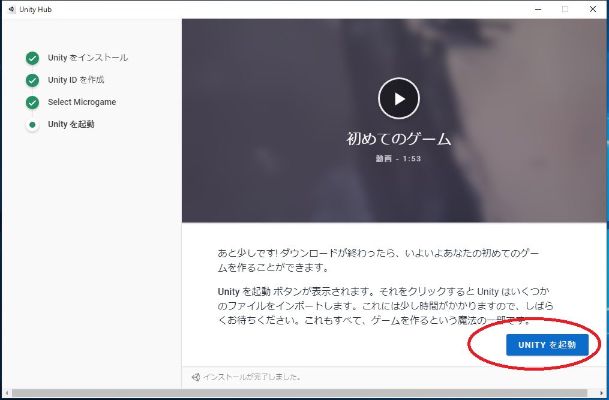Image resolution: width=609 pixels, height=400 pixels.
Task: Click the 動画 - 1:53 duration label
Action: tap(398, 158)
